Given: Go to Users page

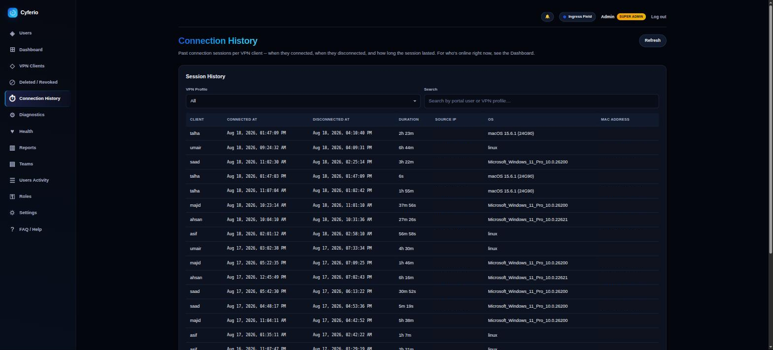Looking at the screenshot, I should (x=25, y=33).
